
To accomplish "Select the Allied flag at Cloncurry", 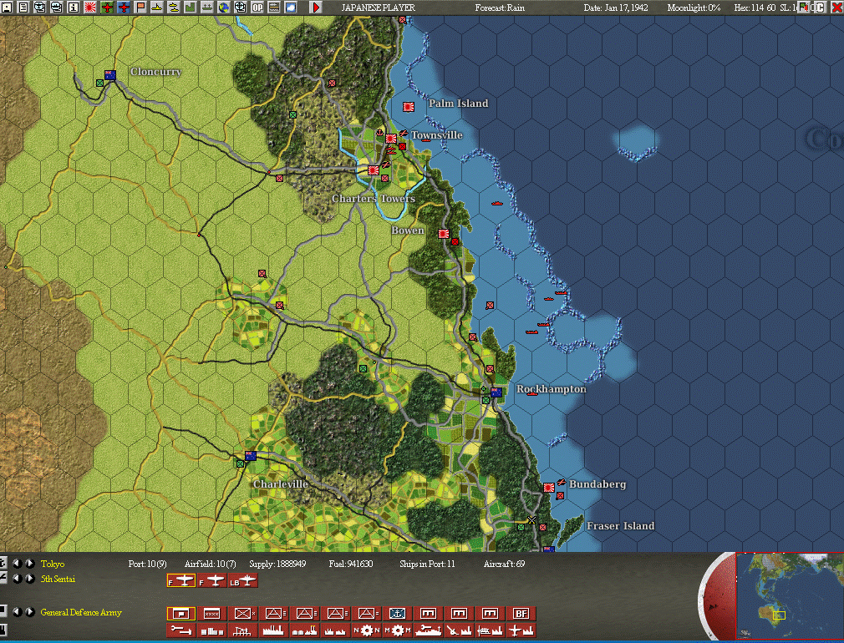I will pos(110,75).
